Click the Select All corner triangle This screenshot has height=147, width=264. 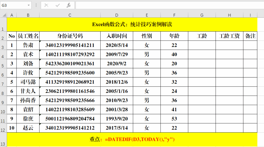point(4,15)
